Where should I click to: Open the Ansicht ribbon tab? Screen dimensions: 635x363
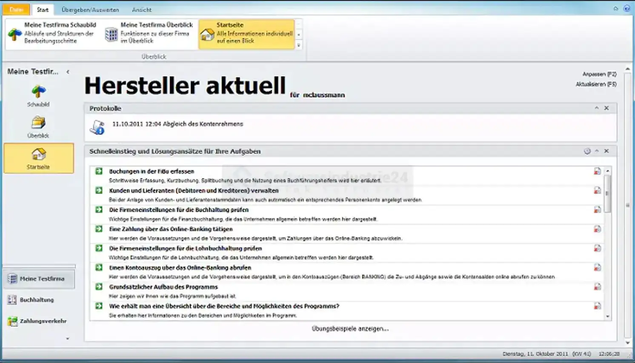141,9
